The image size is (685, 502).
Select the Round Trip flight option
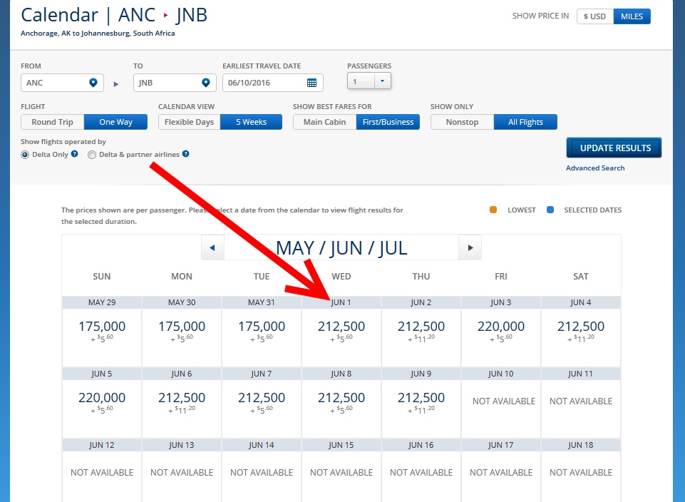(x=51, y=121)
